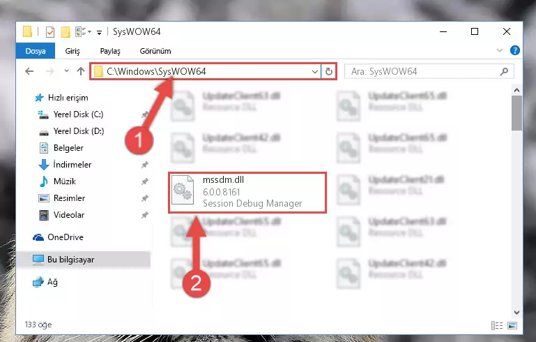Select the mssdm.dll file
This screenshot has height=342, width=536.
[x=247, y=193]
